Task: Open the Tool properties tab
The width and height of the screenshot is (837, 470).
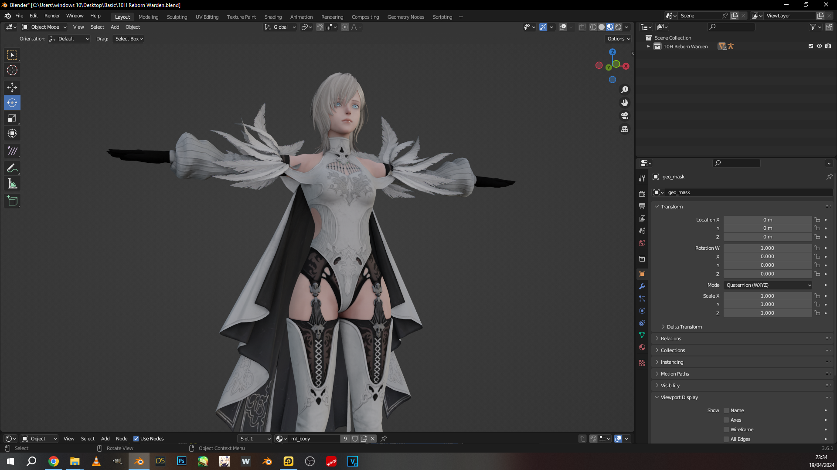Action: (x=642, y=178)
